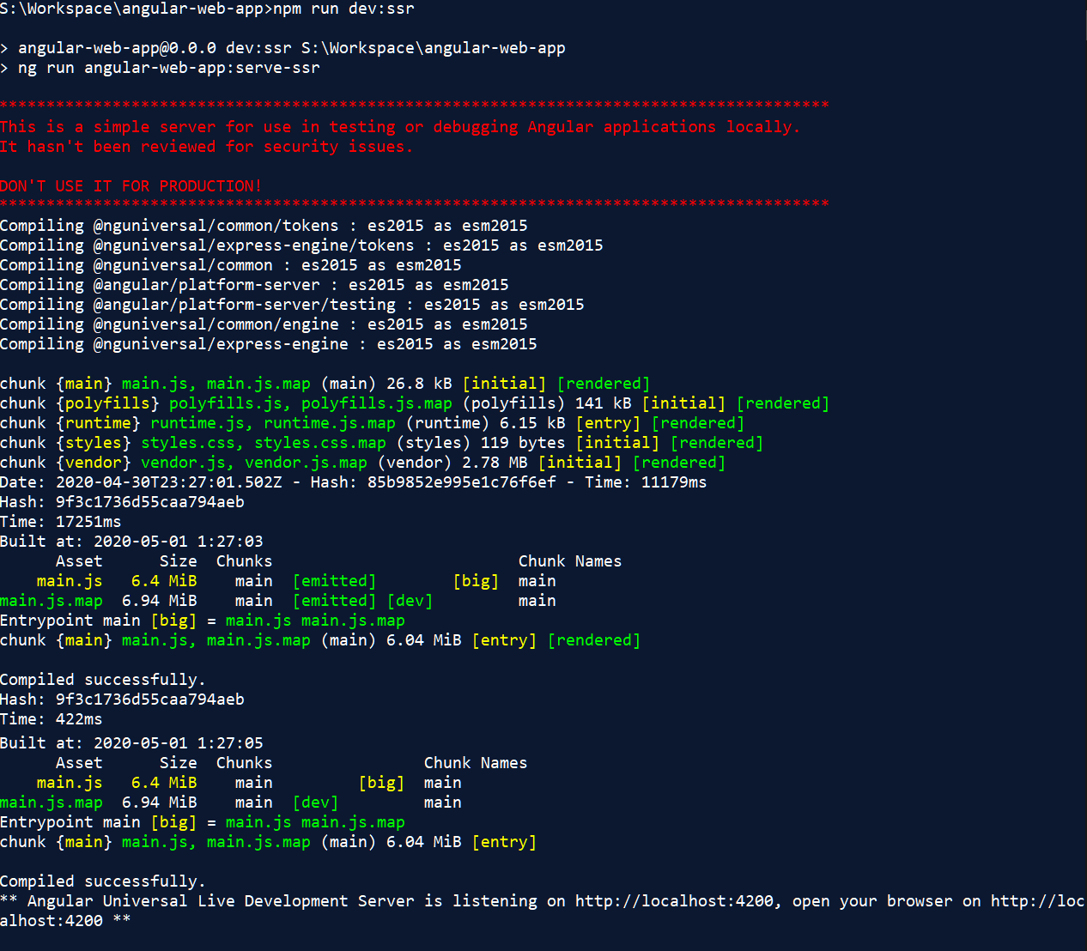Click the wrapped "alhost:4200 **" last line
Screen dimensions: 1087x951
tap(65, 921)
